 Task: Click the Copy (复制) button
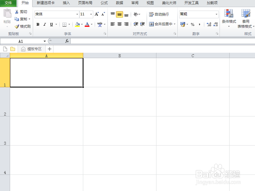[21, 19]
